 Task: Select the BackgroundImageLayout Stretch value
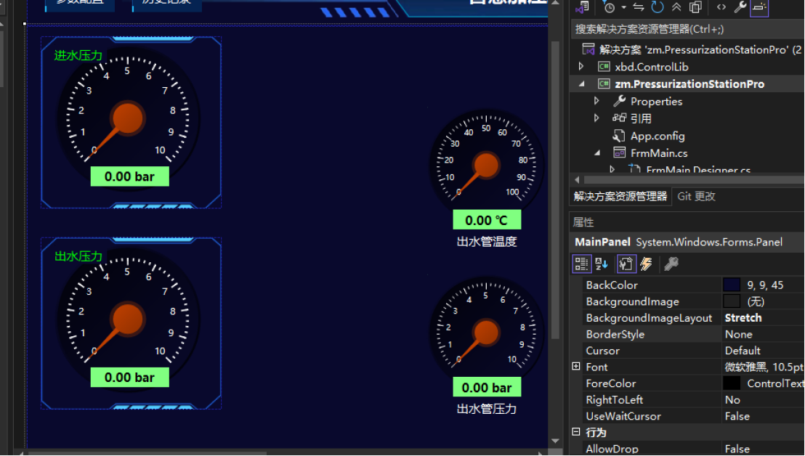743,317
